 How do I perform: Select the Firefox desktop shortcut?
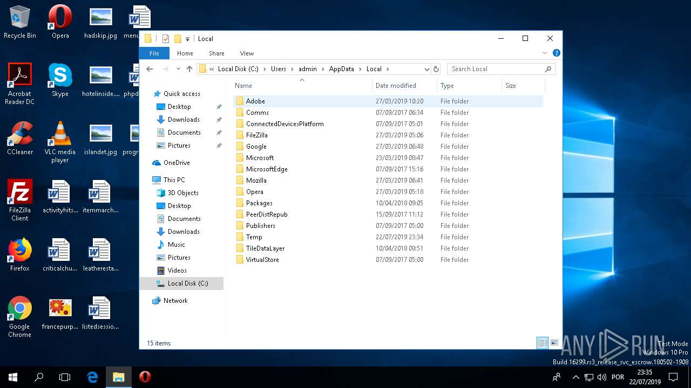20,255
